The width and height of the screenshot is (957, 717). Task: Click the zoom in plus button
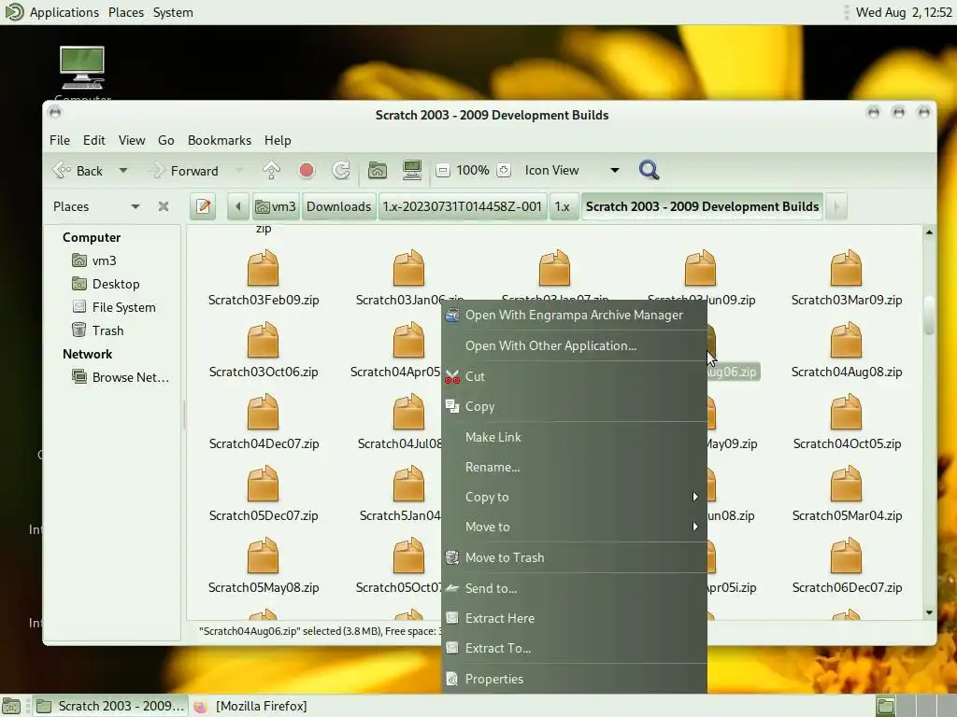tap(504, 171)
